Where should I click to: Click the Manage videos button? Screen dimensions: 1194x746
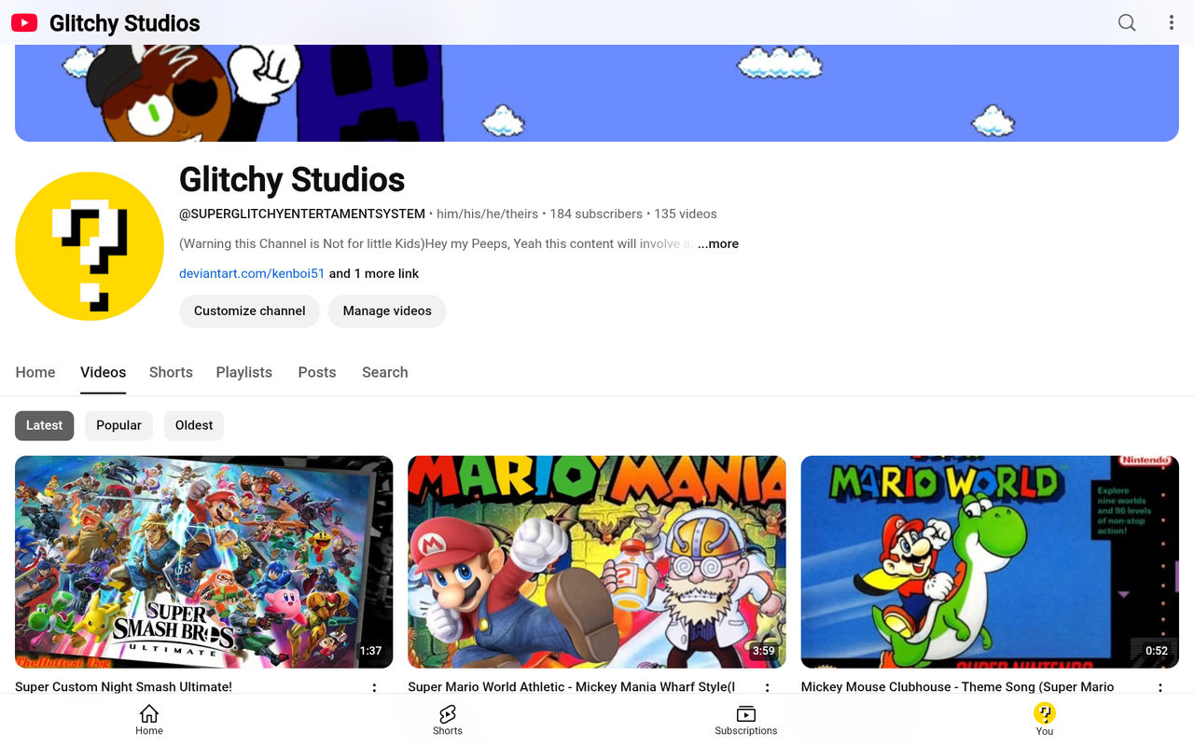(x=387, y=311)
